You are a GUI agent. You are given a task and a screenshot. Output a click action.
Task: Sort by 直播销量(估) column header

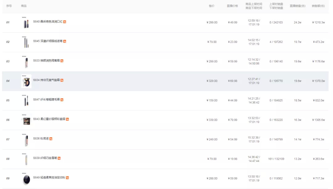pyautogui.click(x=297, y=6)
